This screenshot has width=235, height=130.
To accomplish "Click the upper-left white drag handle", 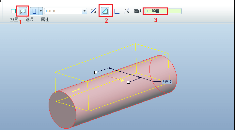I will point(96,72).
